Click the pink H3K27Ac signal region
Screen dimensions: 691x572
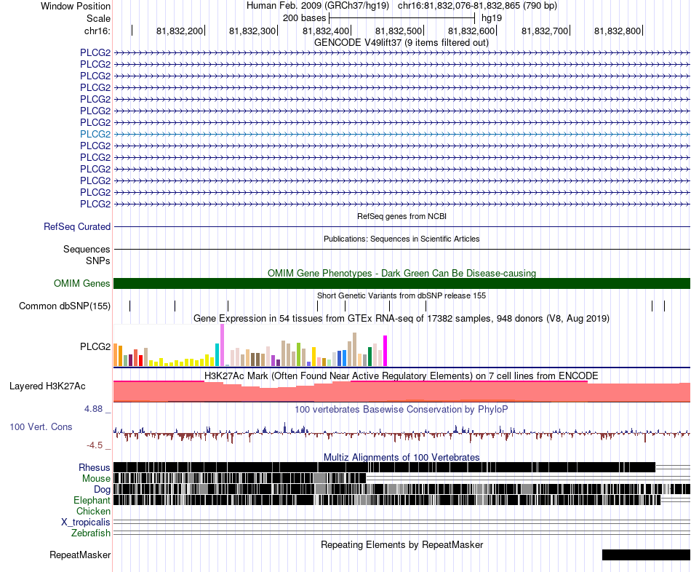click(402, 392)
